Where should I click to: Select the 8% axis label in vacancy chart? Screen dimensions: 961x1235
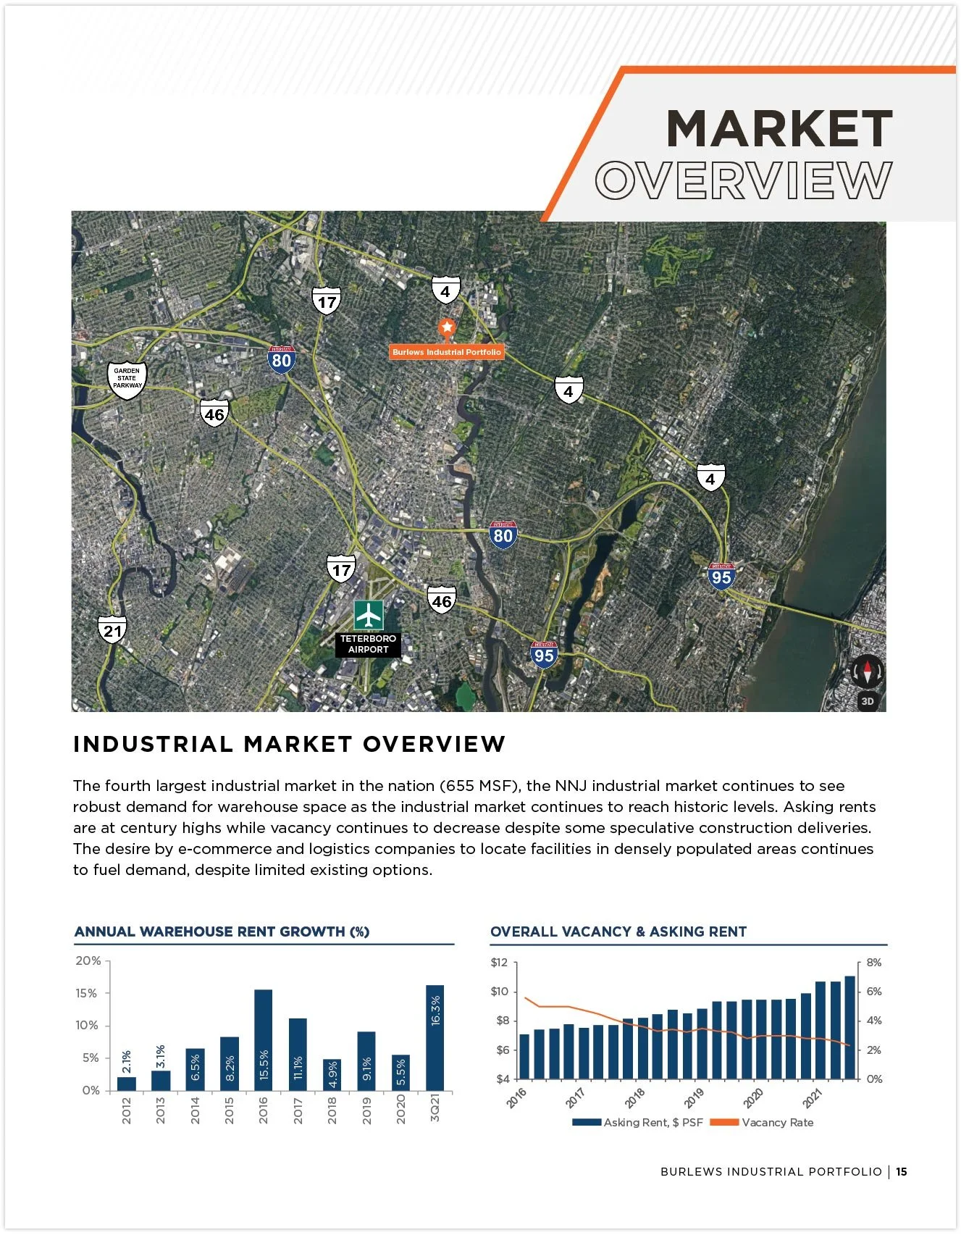(x=874, y=963)
